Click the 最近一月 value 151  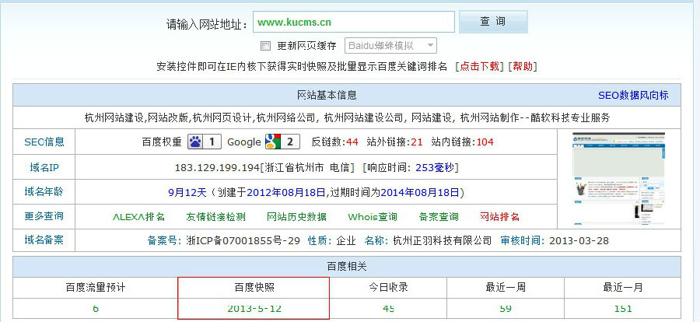[623, 309]
